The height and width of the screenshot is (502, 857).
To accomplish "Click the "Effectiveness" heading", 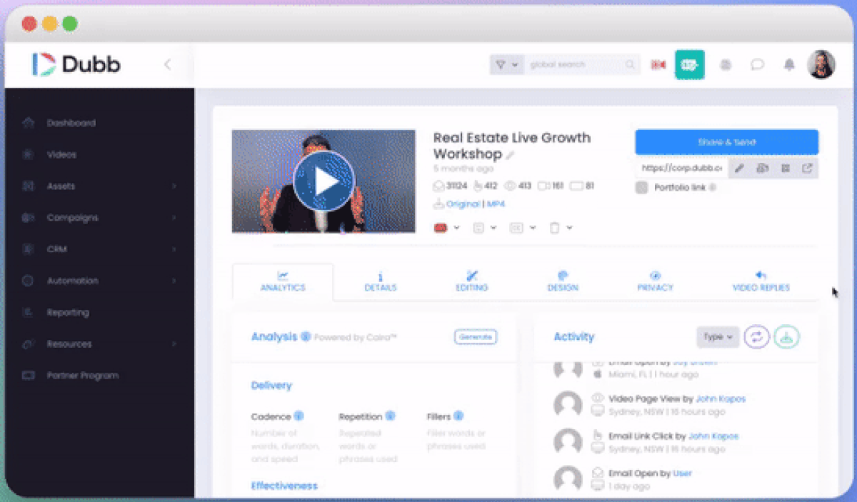I will point(284,486).
